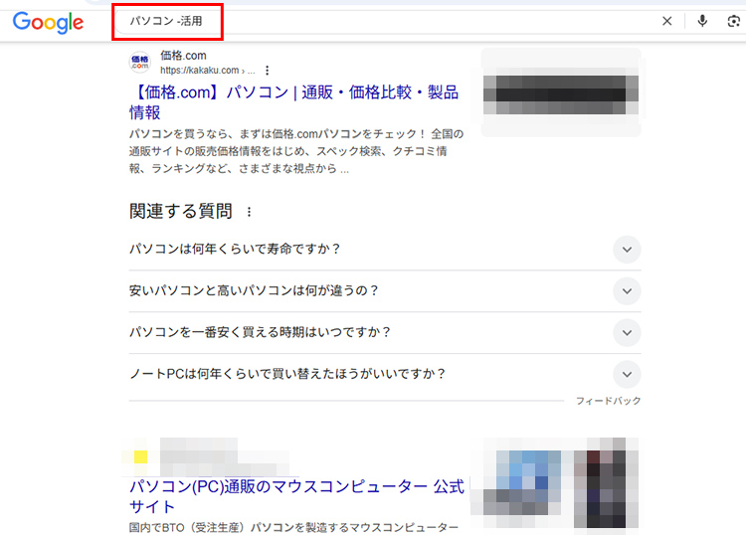Open the options menu beside kakaku.com URL
This screenshot has height=537, width=746.
(268, 71)
